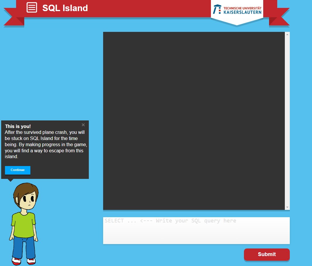Click the player character figure
Image resolution: width=312 pixels, height=266 pixels.
click(x=24, y=224)
